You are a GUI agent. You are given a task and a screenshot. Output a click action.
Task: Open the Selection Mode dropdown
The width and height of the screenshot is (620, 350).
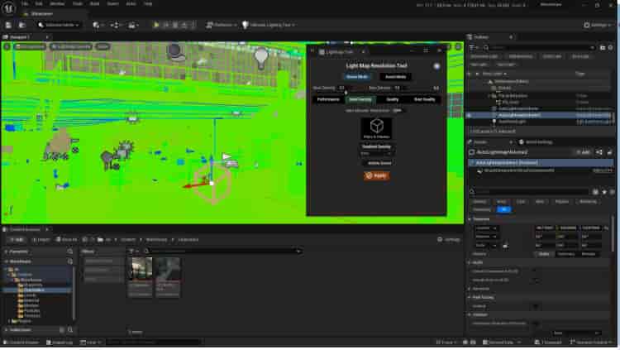pyautogui.click(x=59, y=25)
